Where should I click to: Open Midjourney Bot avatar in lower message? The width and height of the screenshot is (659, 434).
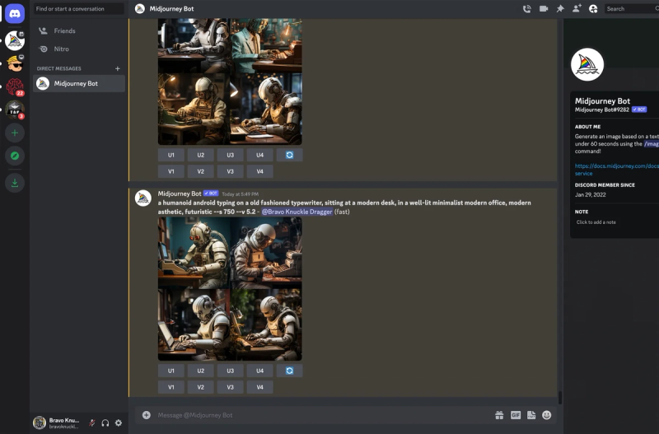coord(143,198)
